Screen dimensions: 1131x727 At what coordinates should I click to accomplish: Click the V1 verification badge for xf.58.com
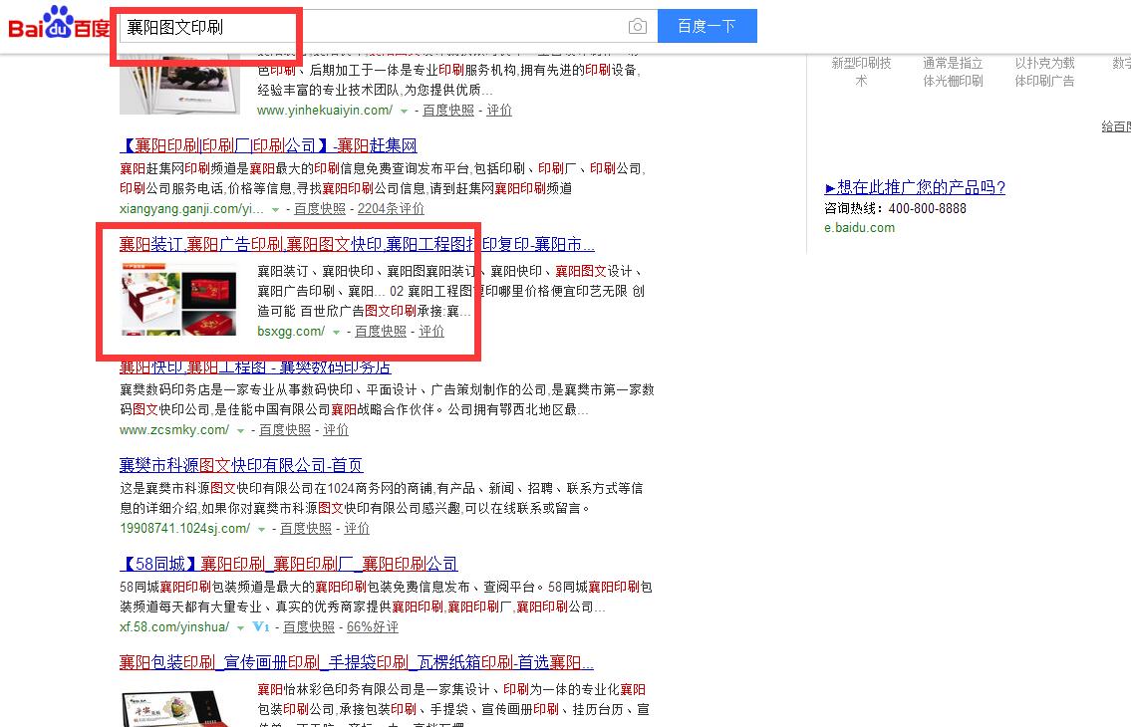pyautogui.click(x=260, y=626)
